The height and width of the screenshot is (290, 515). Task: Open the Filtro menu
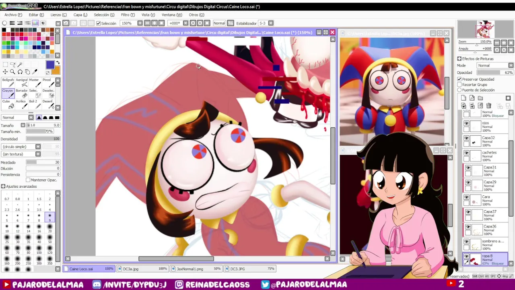[x=128, y=15]
